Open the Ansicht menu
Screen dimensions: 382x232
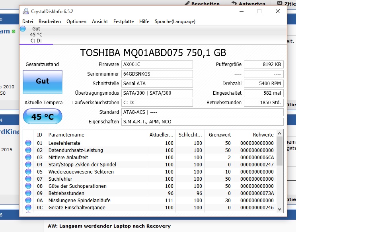point(100,21)
